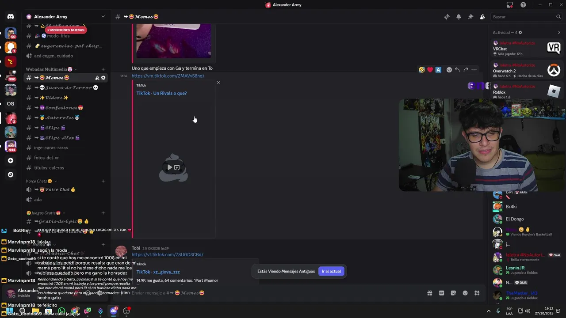Select the Clips-Alex channel
This screenshot has width=566, height=318.
pyautogui.click(x=65, y=138)
